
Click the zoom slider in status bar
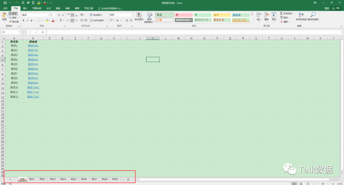point(323,184)
